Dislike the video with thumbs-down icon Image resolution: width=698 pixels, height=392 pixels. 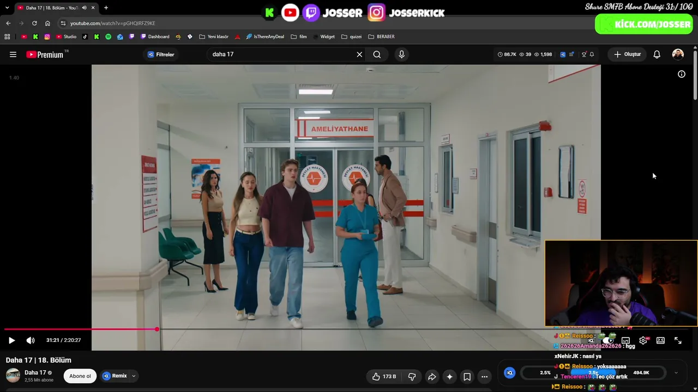pos(412,376)
